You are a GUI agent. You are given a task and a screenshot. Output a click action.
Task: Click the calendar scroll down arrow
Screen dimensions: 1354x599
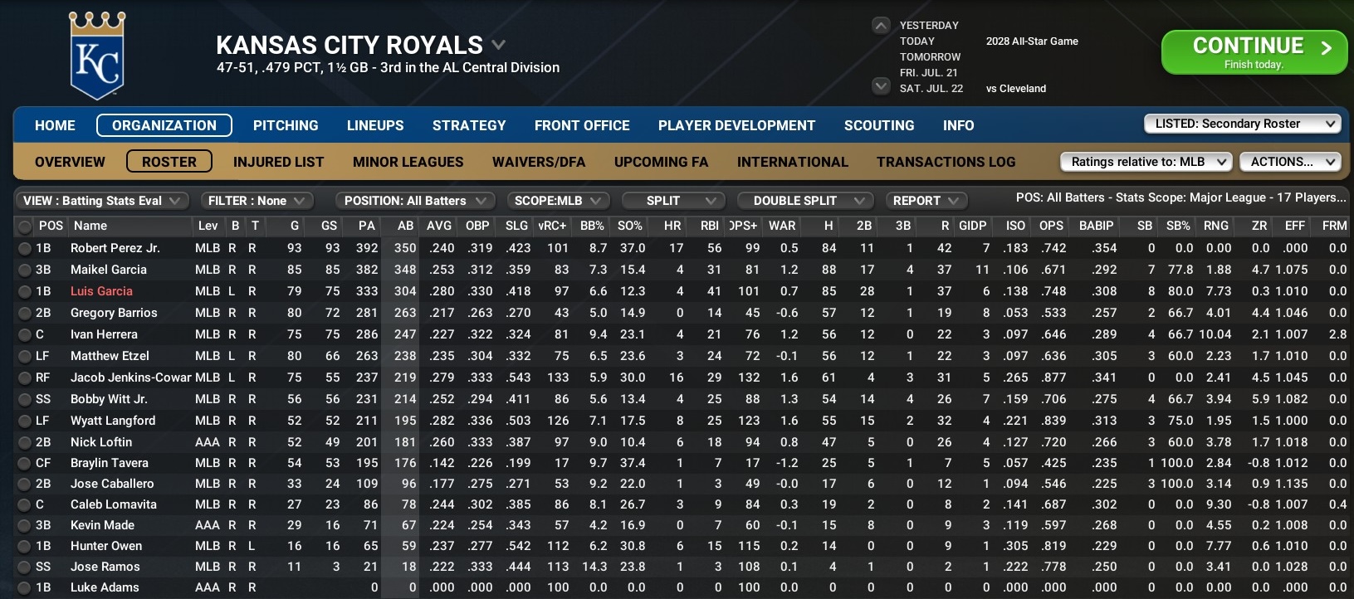coord(881,85)
